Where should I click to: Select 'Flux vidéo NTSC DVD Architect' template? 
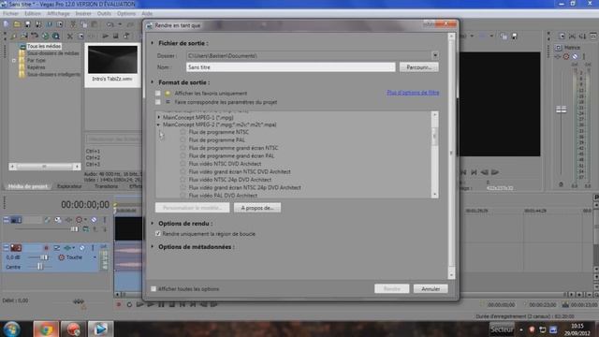pyautogui.click(x=225, y=164)
